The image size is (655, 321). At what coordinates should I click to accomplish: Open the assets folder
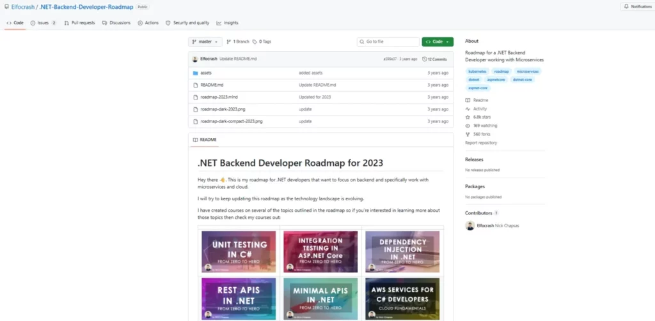(206, 73)
